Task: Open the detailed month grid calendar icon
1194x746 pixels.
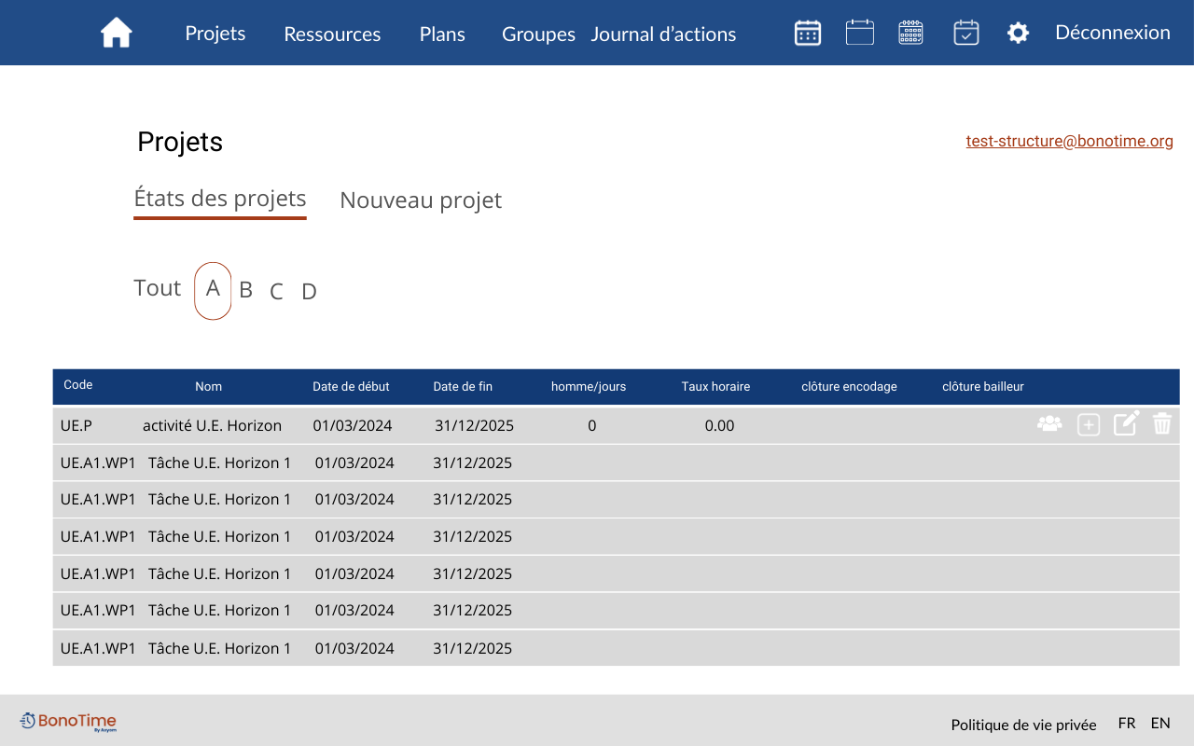Action: [x=910, y=33]
